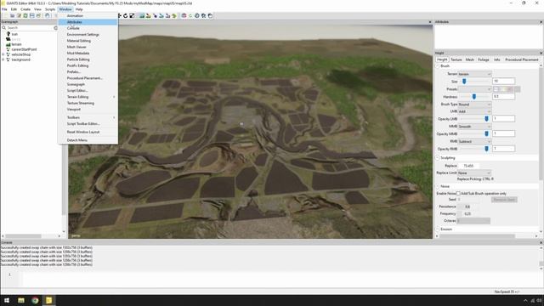544x306 pixels.
Task: Switch to the Procedural Placement tab
Action: [521, 59]
